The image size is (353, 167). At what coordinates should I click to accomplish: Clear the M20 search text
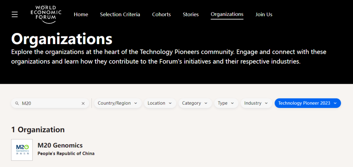[83, 103]
